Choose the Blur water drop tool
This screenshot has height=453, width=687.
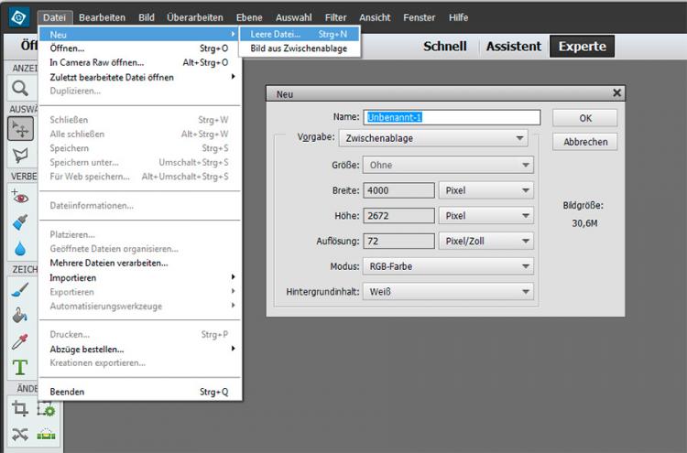[x=19, y=248]
